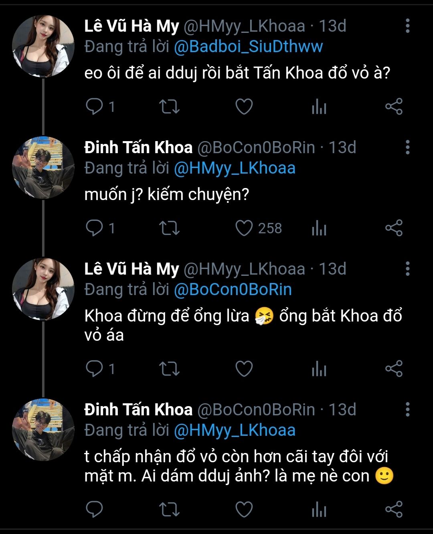Share the "Khoa đừng để ổng lừa" tweet
433x534 pixels.
coord(394,369)
